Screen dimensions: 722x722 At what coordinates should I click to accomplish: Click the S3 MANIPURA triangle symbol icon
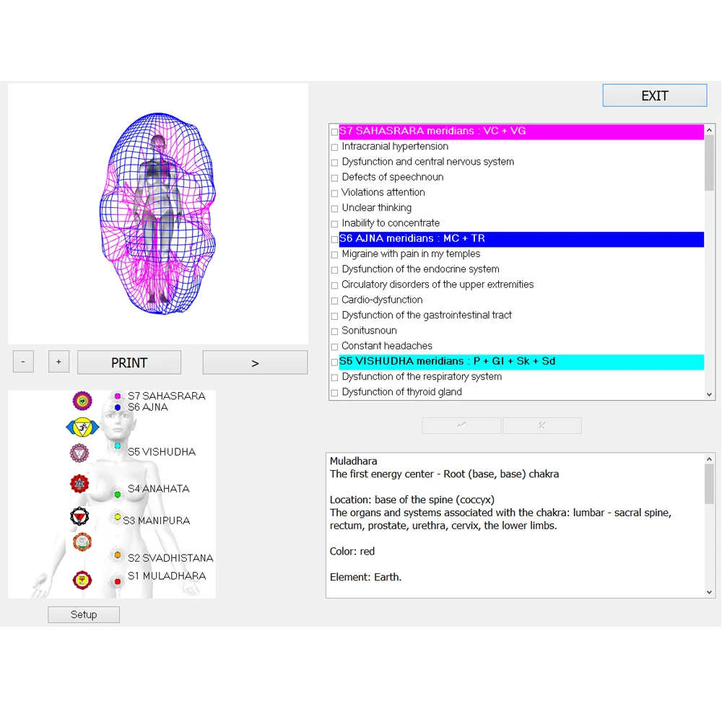click(79, 516)
